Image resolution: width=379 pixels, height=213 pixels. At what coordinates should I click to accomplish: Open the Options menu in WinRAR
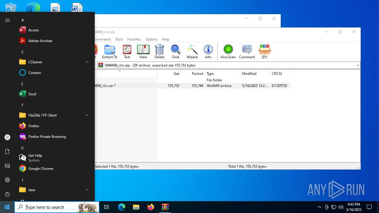[152, 39]
